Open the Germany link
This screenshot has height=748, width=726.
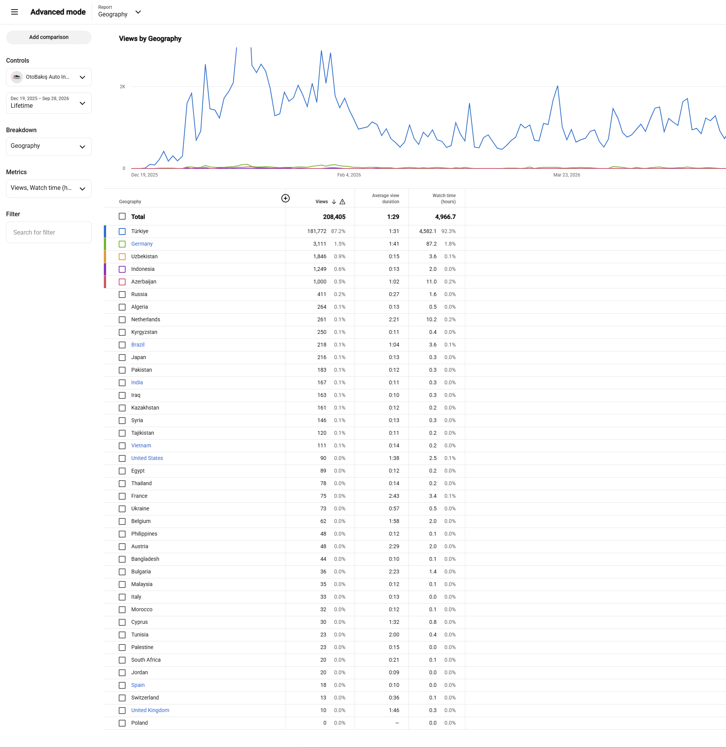(142, 244)
